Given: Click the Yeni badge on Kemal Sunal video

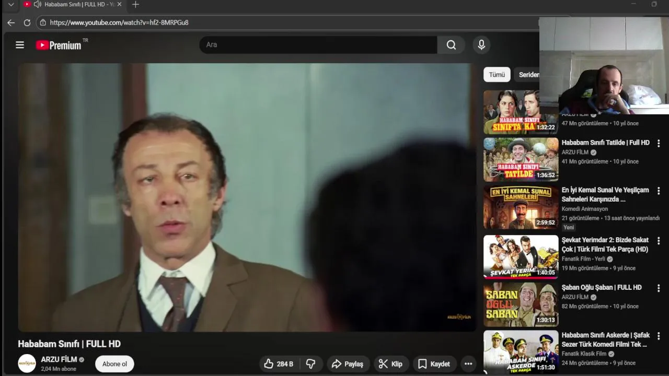Looking at the screenshot, I should 569,227.
